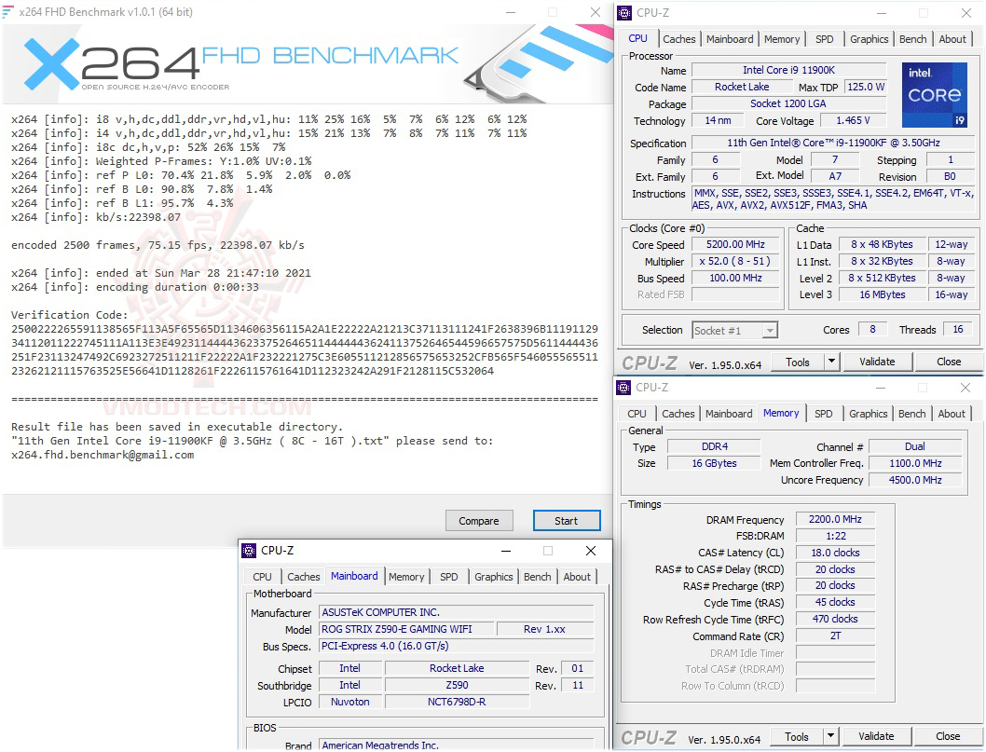Click the DRAM Frequency value 2200.0 MHz
The height and width of the screenshot is (752, 986).
[835, 519]
